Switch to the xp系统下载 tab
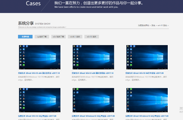Screen dimensions: 183x120 point(42,36)
